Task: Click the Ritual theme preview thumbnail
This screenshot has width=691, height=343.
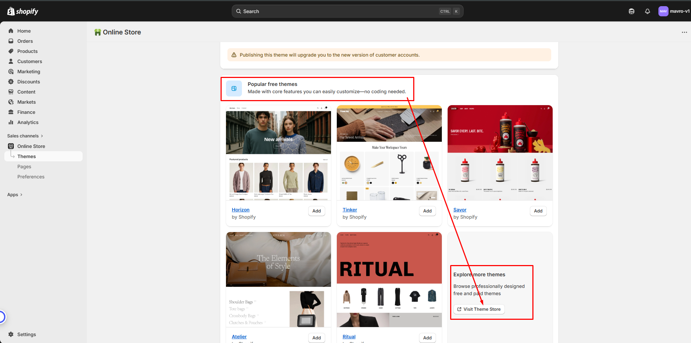Action: tap(389, 279)
